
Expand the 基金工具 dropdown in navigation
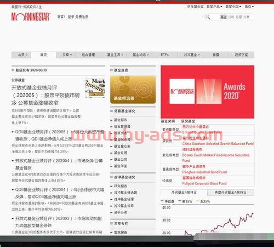pos(115,55)
